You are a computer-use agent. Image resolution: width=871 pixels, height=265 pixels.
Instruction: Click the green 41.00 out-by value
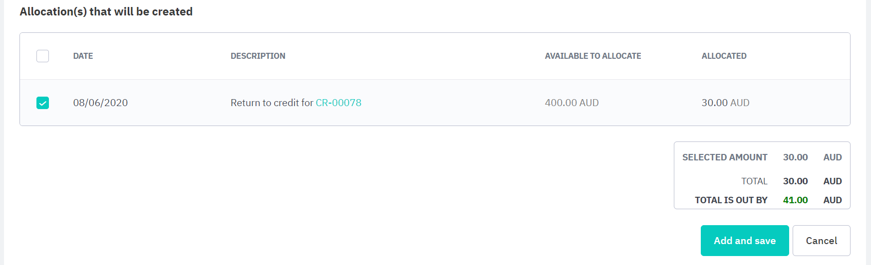tap(795, 200)
